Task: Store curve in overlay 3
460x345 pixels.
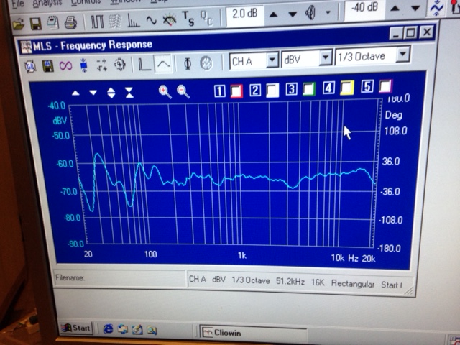Action: point(291,89)
